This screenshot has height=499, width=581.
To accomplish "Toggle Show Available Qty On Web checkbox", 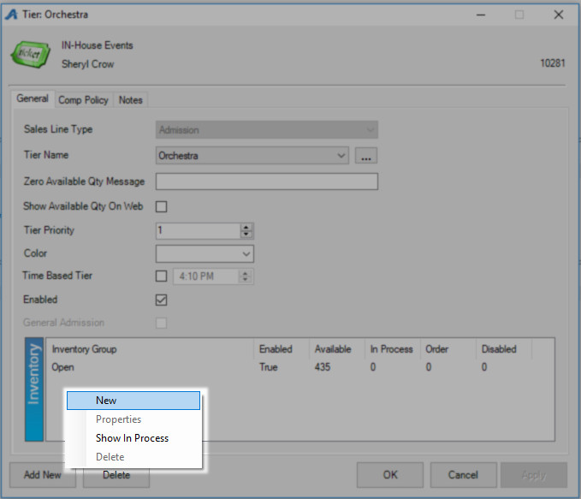I will click(161, 206).
